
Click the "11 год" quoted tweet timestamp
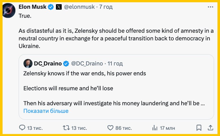115,63
